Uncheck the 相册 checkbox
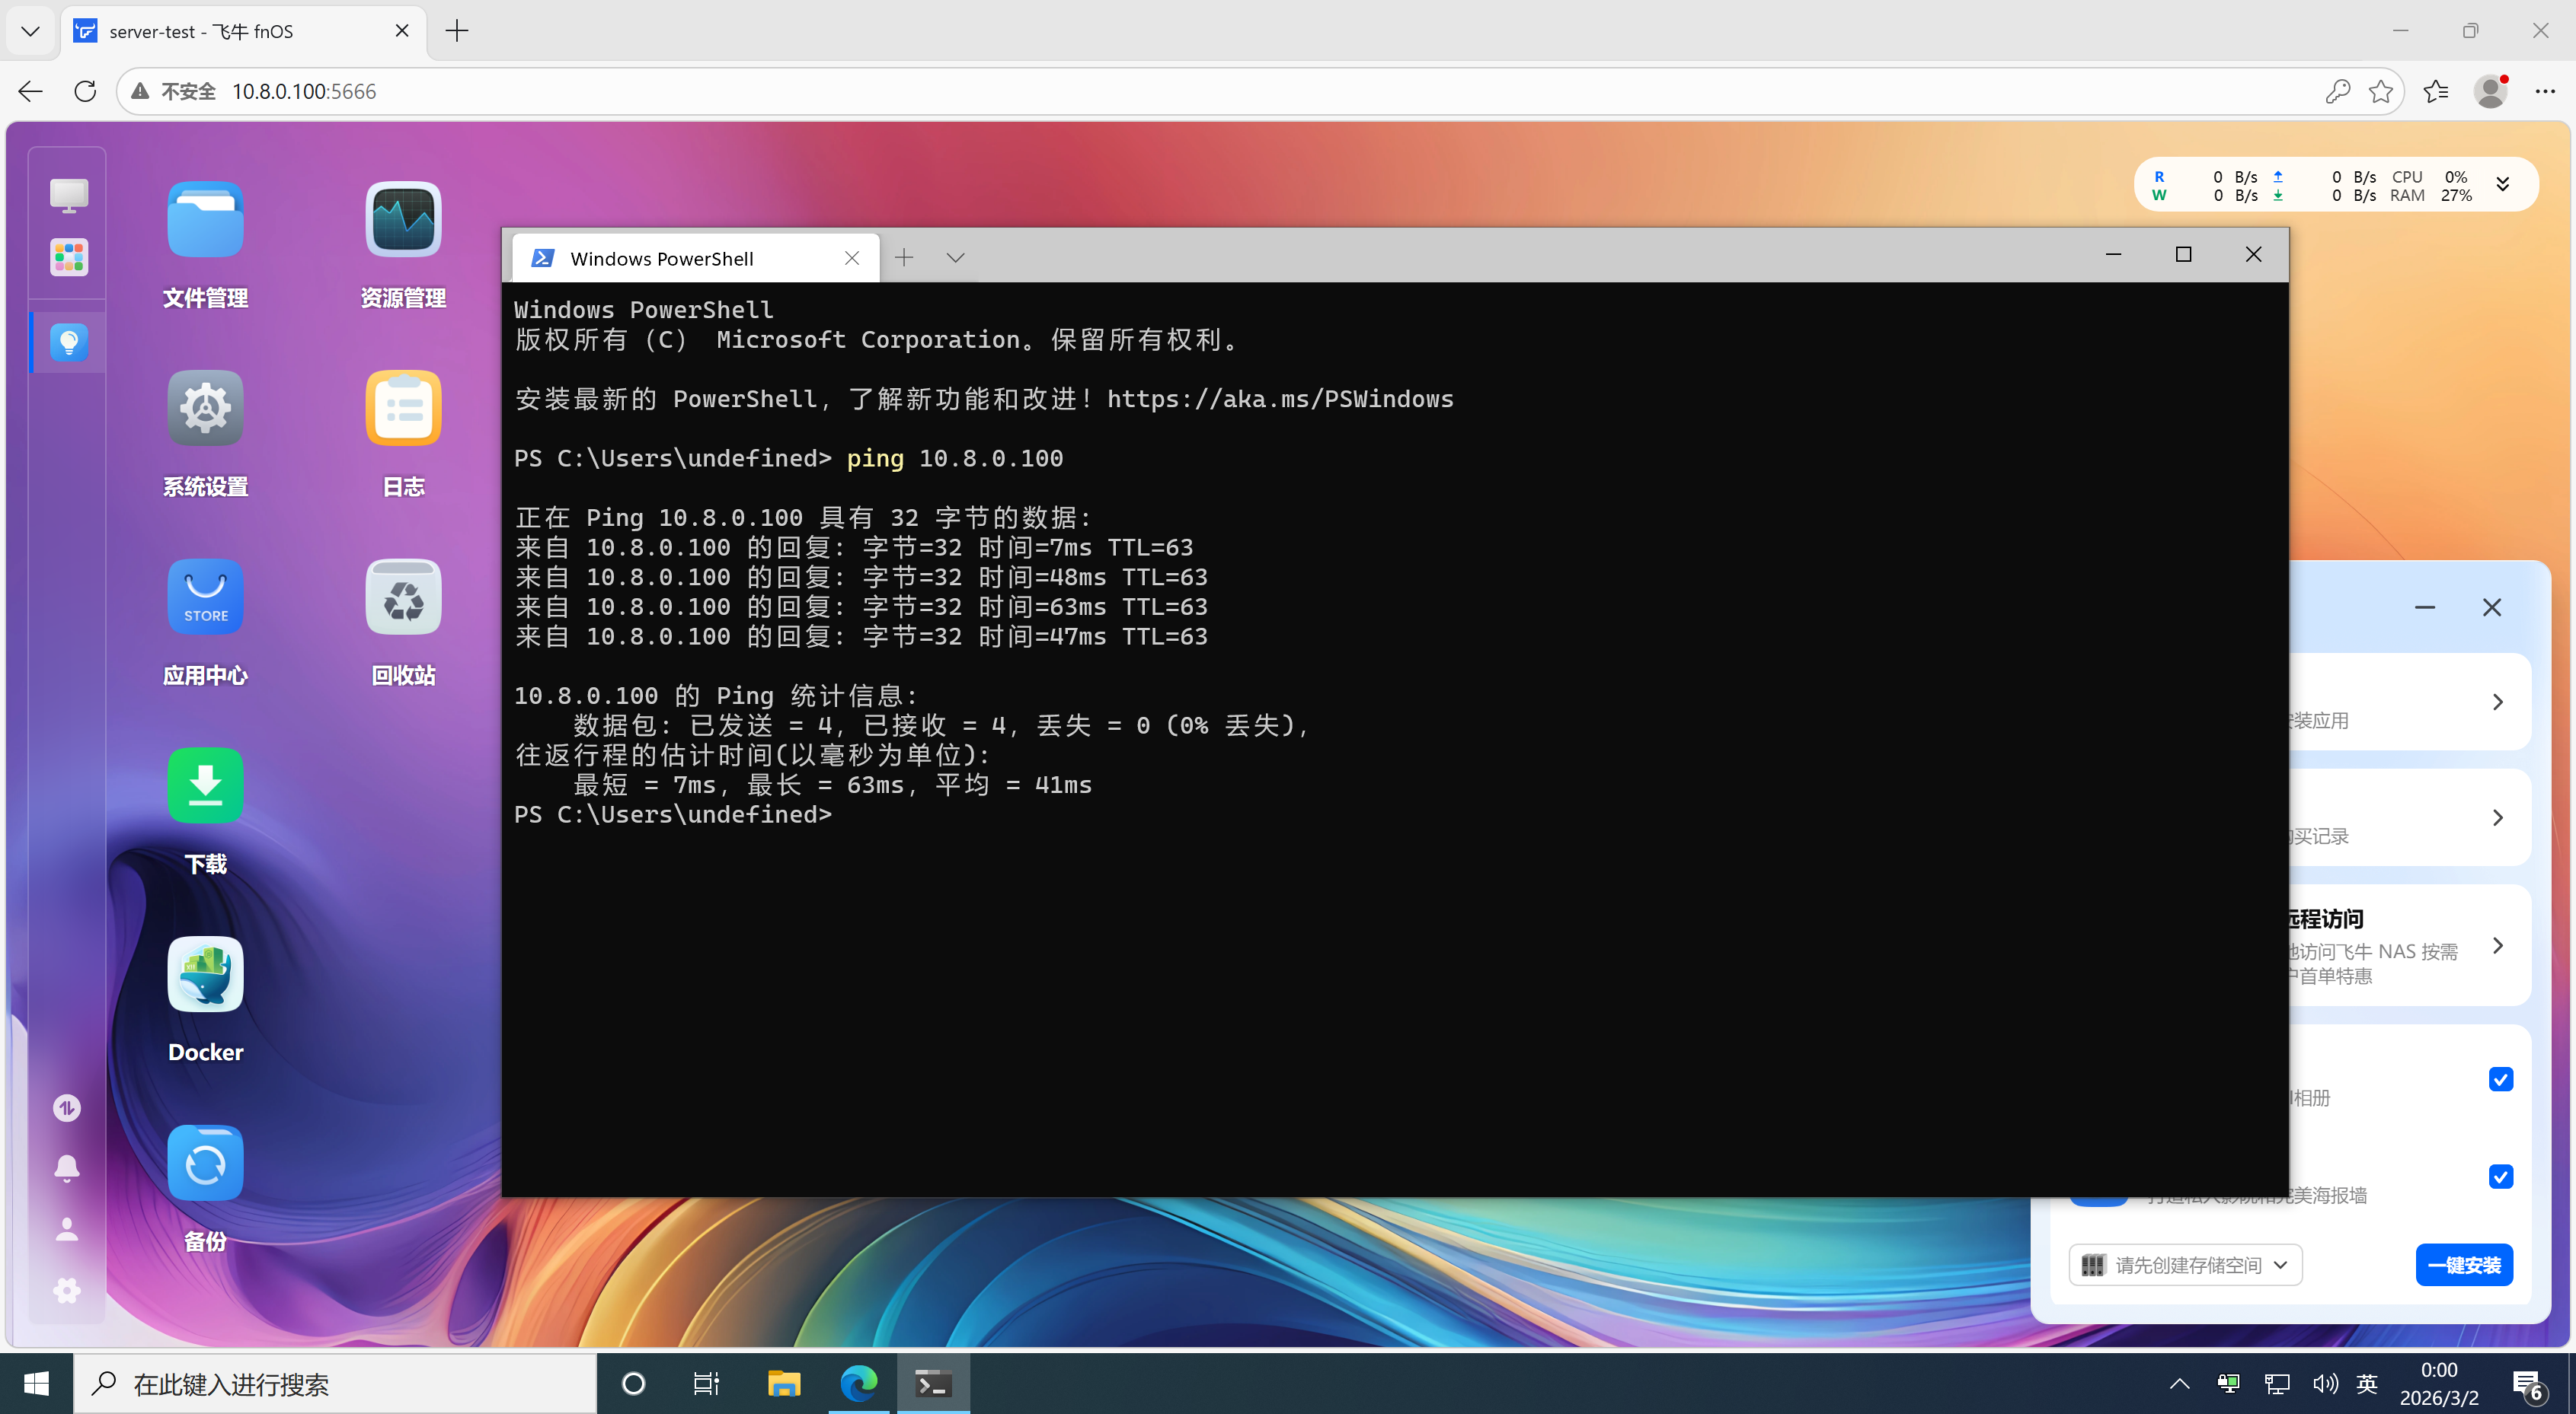This screenshot has height=1414, width=2576. 2500,1079
